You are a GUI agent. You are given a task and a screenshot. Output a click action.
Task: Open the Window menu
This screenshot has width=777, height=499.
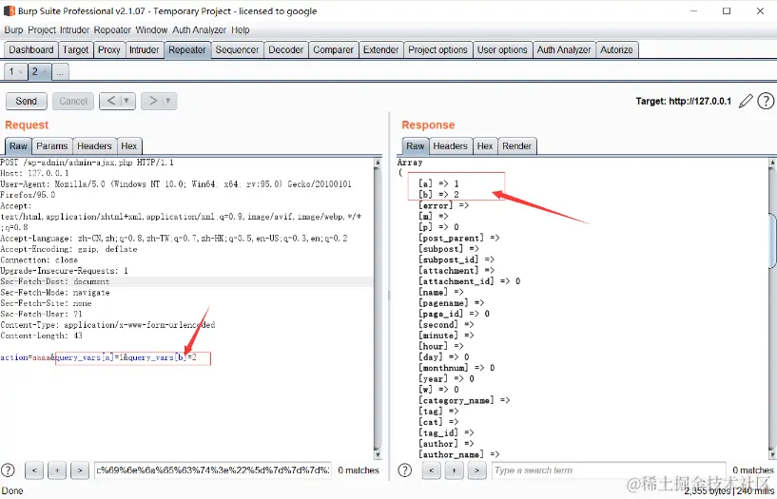[x=151, y=29]
